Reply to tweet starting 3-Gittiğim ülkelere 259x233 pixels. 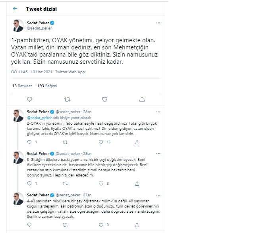pos(29,183)
